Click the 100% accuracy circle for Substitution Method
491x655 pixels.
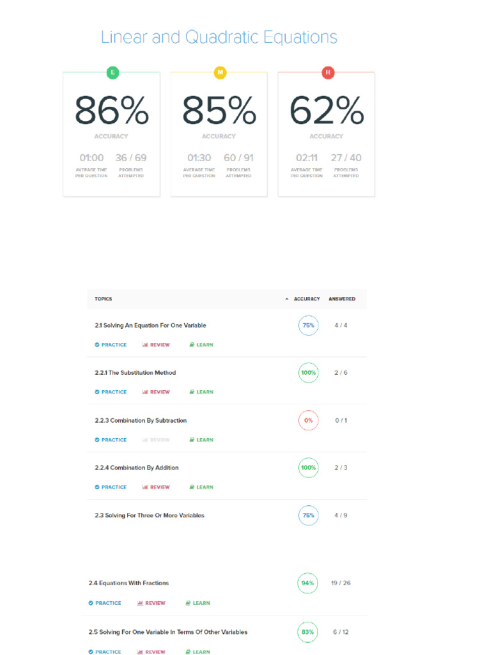308,373
